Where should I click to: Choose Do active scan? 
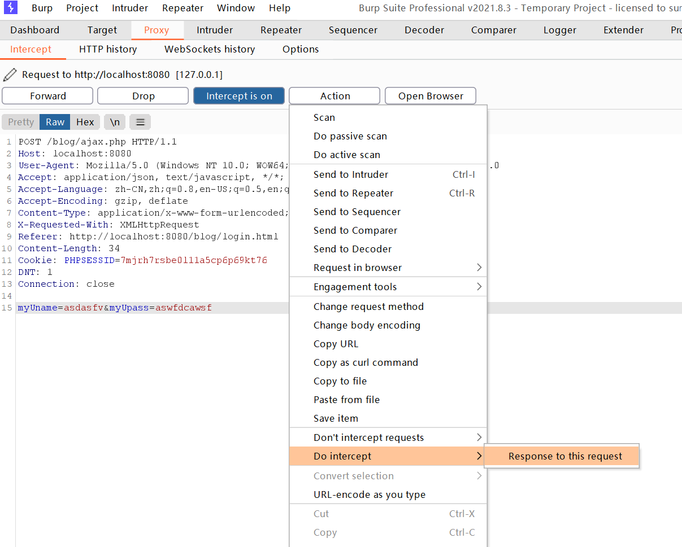click(388, 155)
